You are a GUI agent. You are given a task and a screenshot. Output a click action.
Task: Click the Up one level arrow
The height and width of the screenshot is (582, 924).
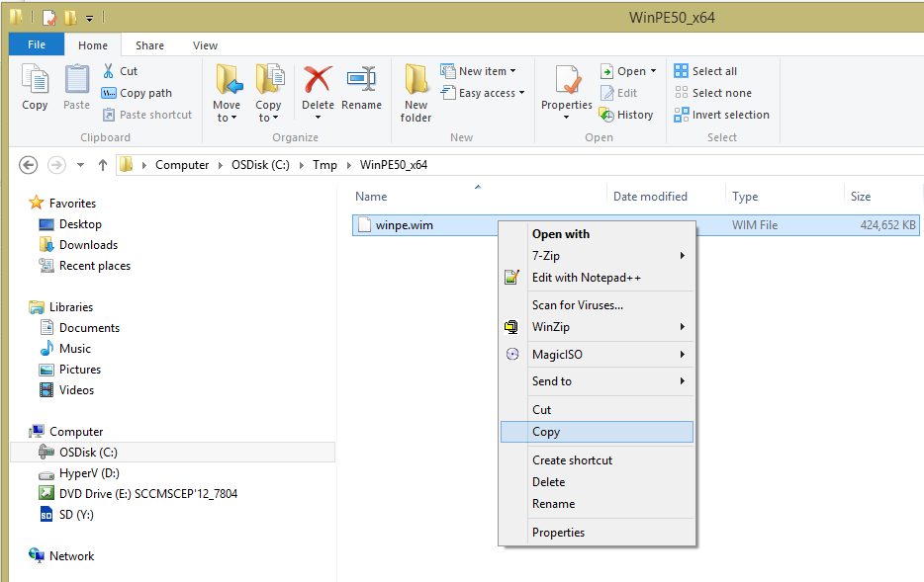[103, 165]
